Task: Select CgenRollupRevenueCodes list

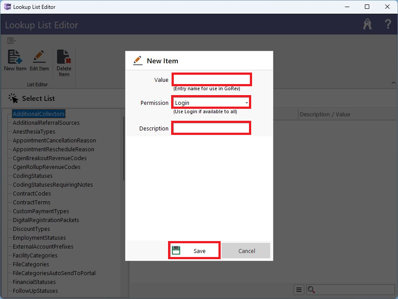Action: click(47, 167)
